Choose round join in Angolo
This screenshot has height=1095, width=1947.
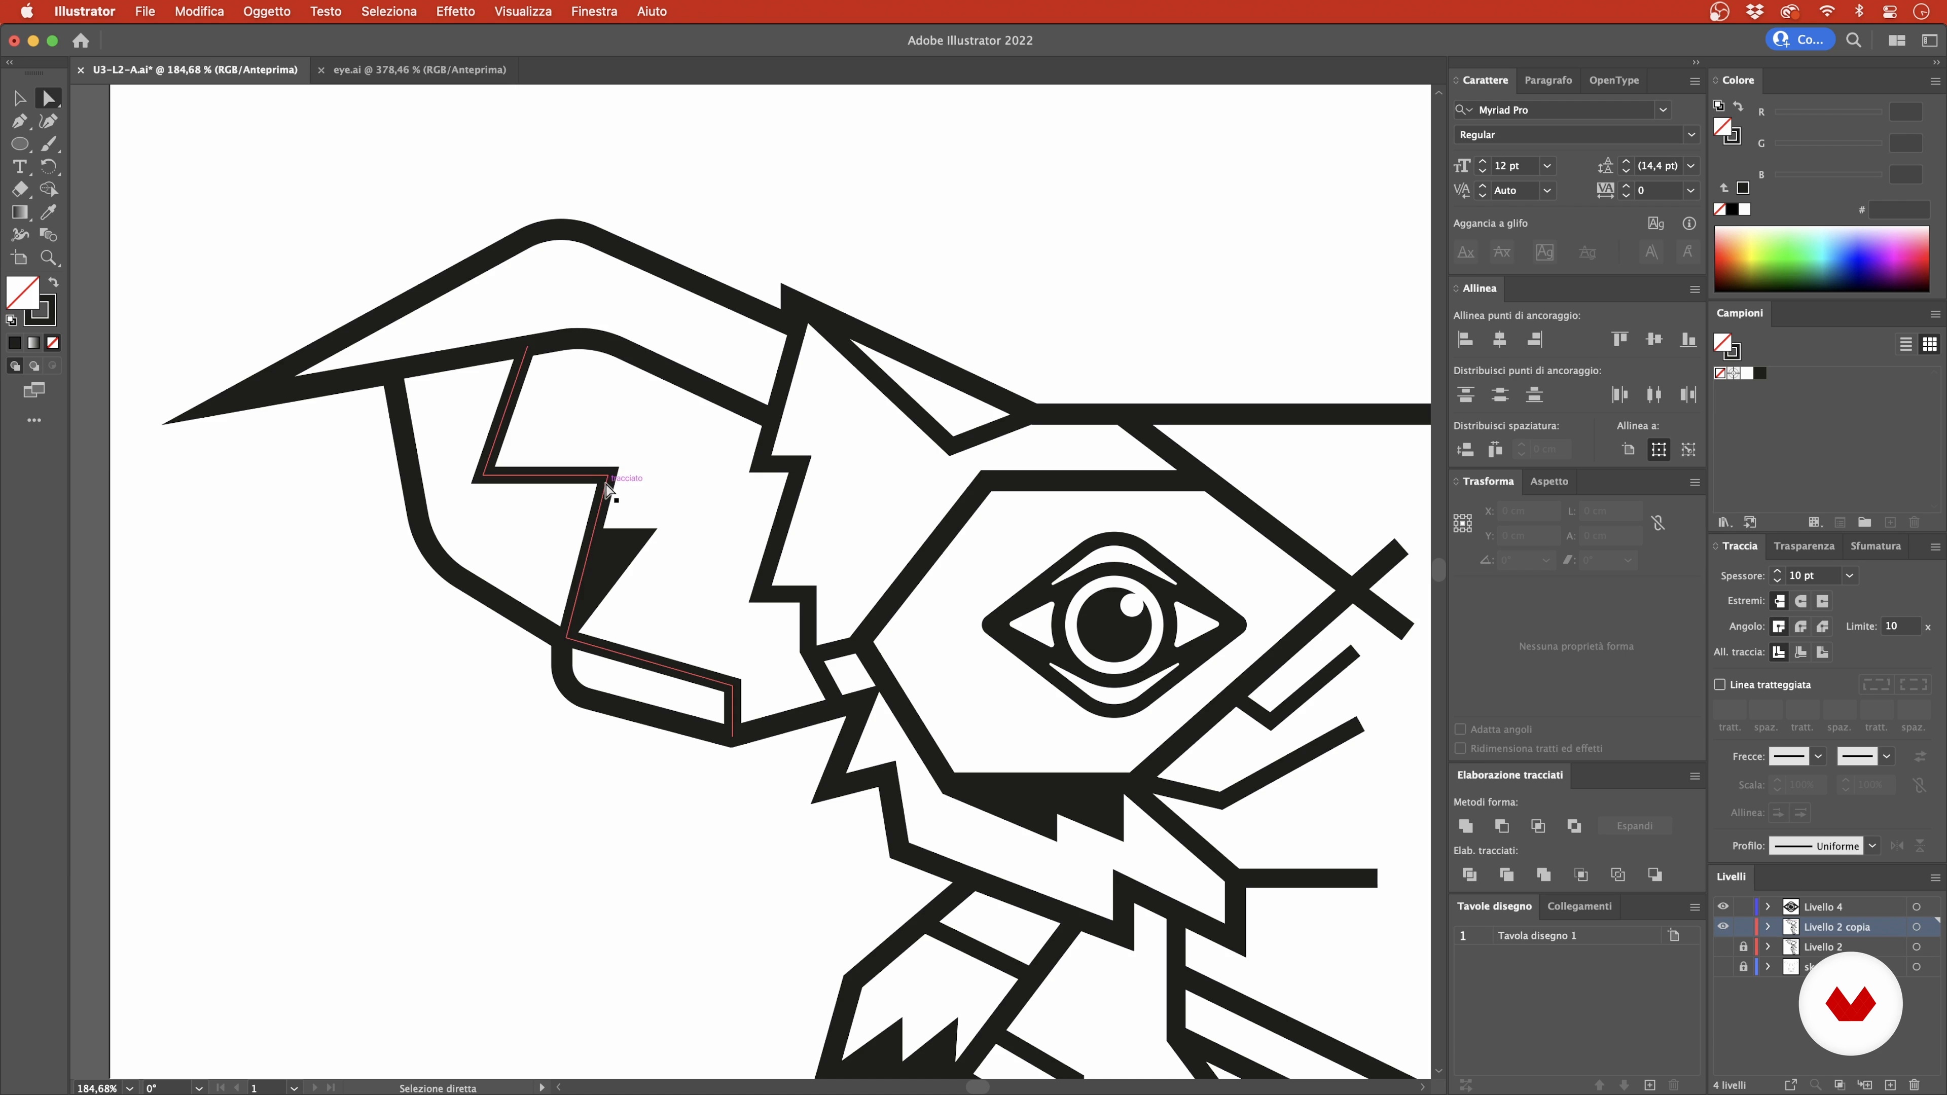point(1801,627)
